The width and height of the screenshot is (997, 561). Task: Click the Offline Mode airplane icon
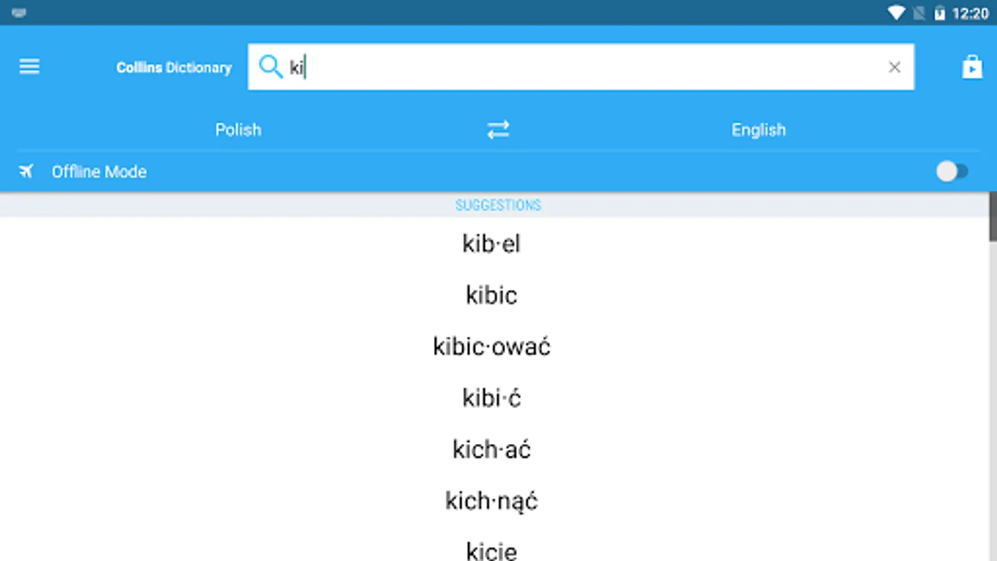pos(26,171)
